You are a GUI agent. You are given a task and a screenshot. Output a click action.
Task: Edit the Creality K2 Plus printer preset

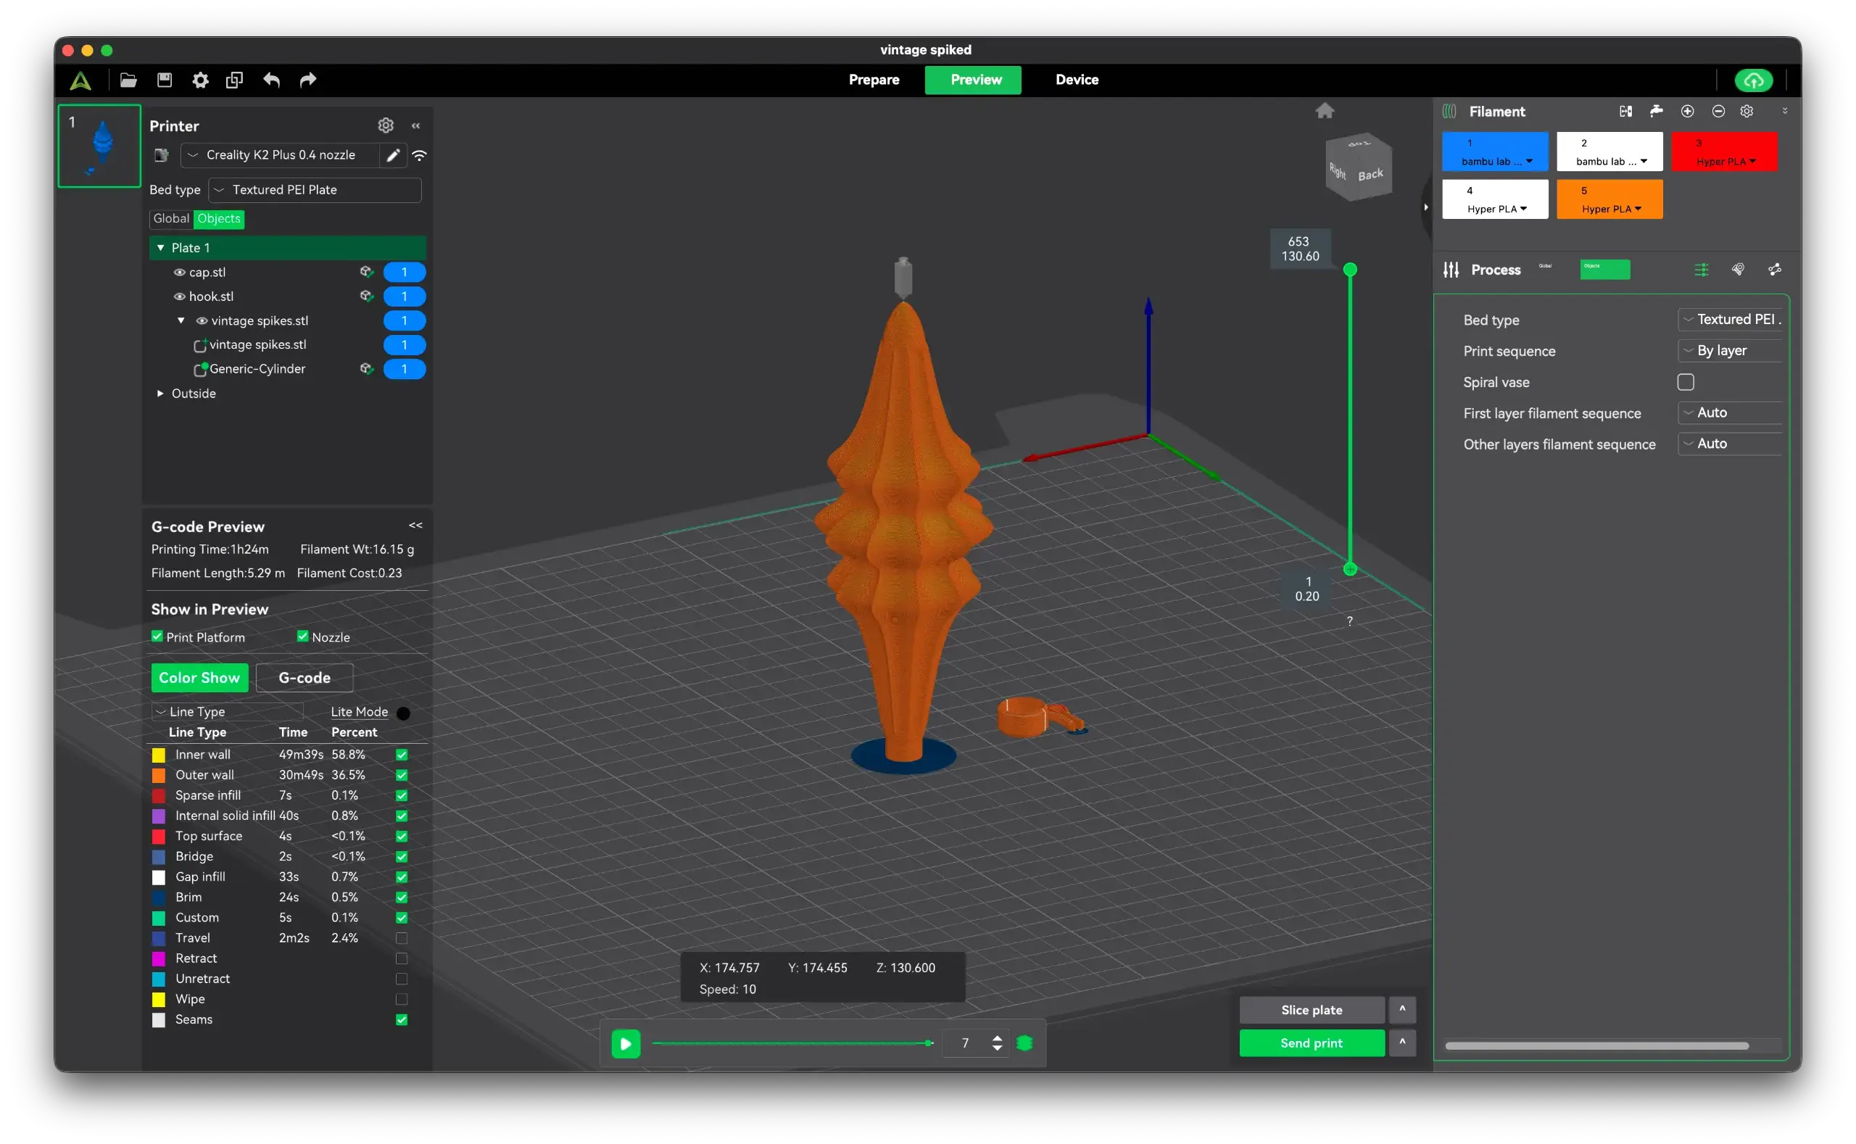click(393, 155)
